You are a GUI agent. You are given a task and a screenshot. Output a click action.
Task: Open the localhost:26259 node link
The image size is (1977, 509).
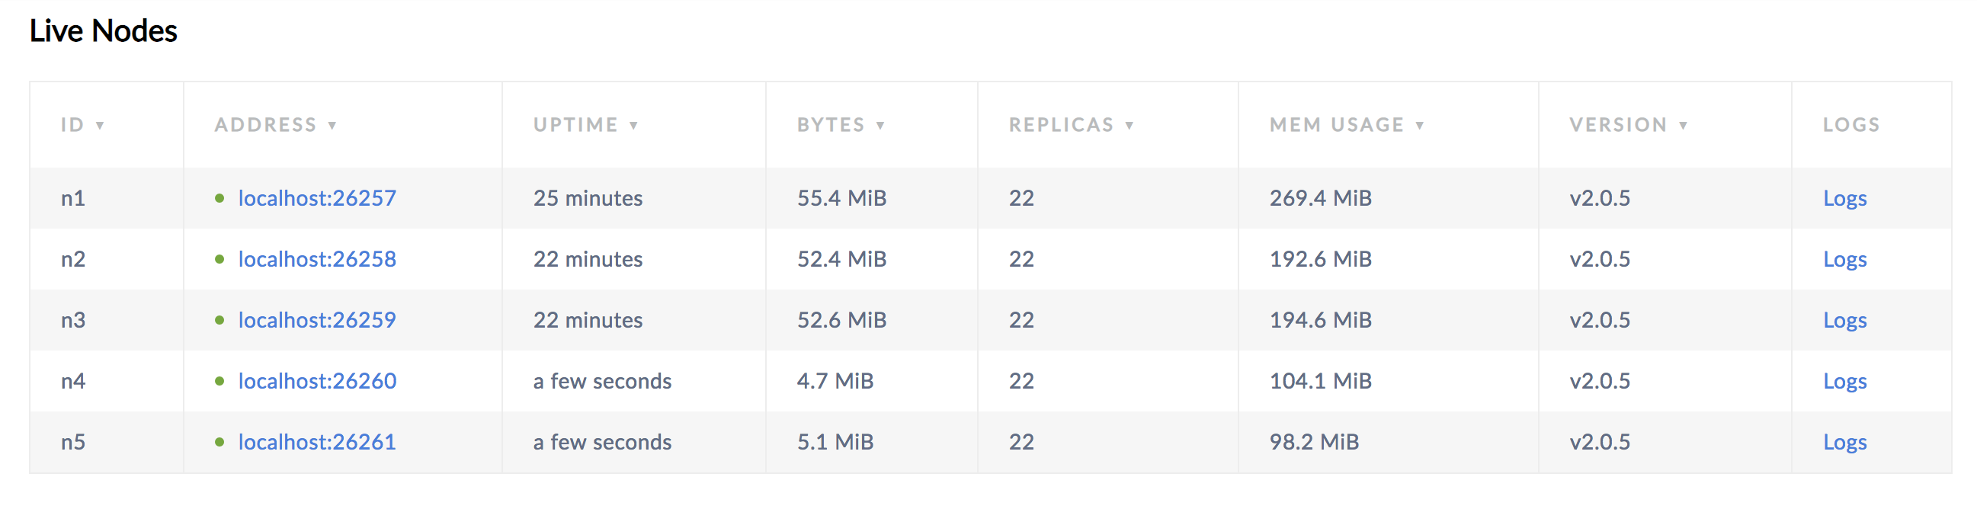pos(317,320)
